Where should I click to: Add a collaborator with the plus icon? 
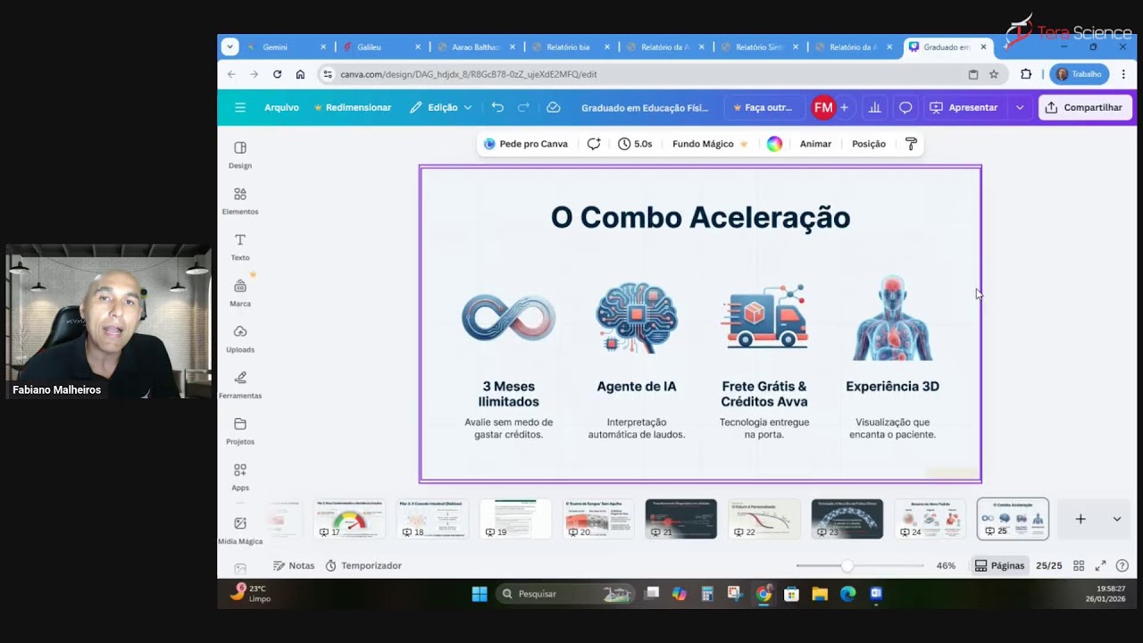click(x=844, y=107)
